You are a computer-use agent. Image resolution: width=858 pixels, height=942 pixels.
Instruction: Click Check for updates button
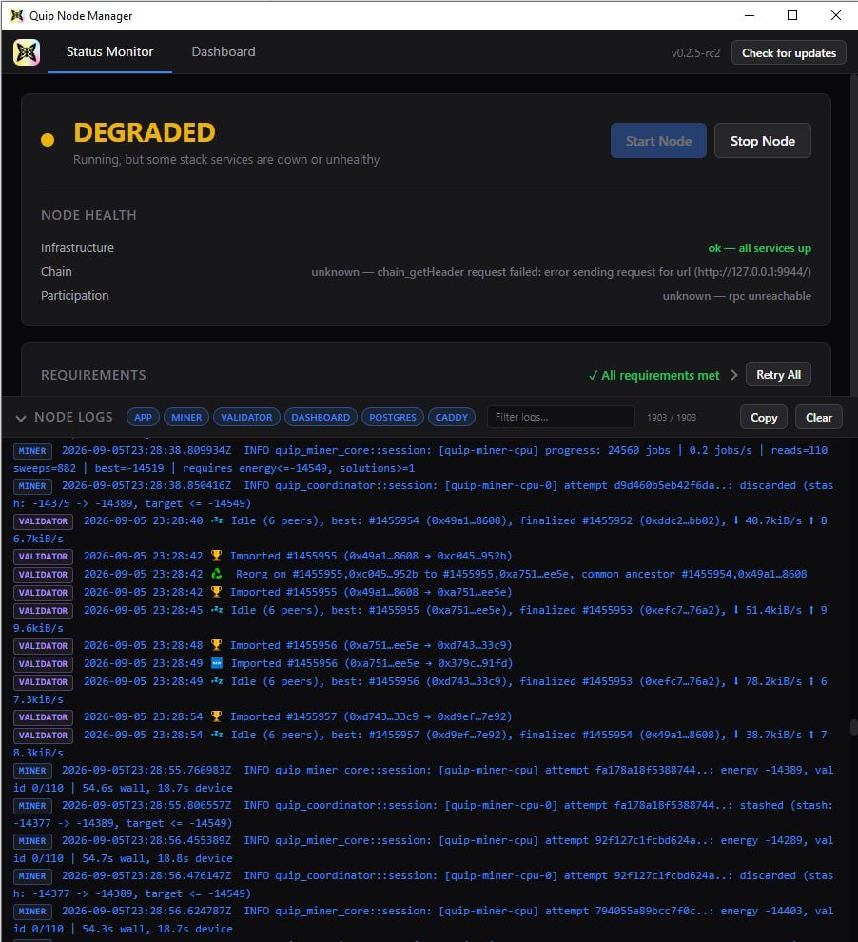789,53
